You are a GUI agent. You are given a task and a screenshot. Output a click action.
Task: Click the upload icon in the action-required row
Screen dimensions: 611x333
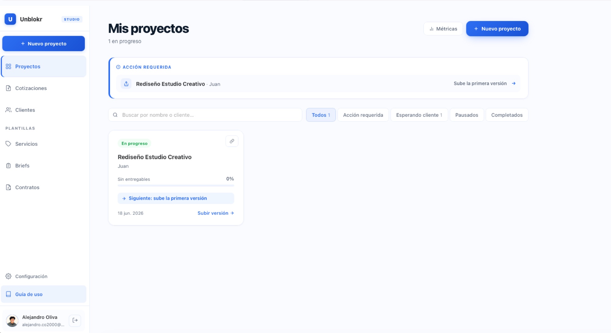tap(126, 84)
